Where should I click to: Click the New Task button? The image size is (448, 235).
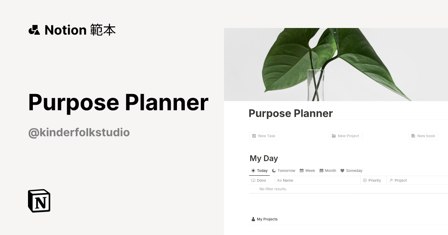coord(264,135)
